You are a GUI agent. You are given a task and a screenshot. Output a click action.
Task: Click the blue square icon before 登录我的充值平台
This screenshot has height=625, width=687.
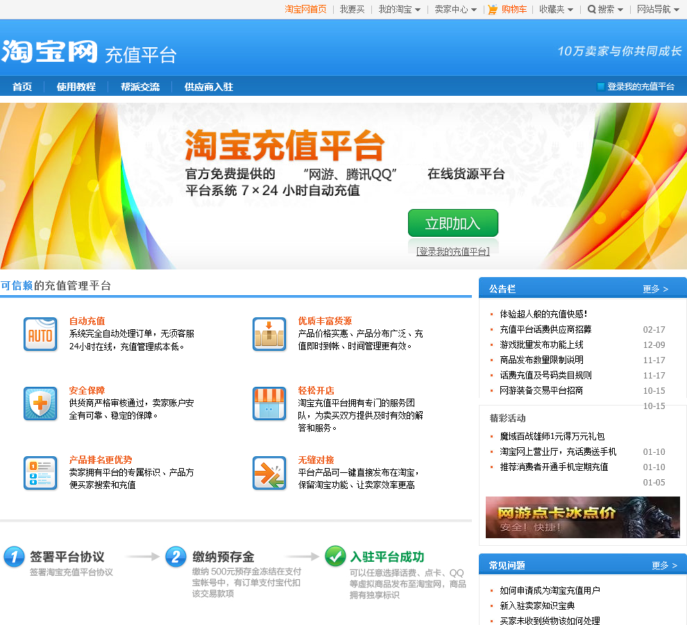click(x=601, y=86)
